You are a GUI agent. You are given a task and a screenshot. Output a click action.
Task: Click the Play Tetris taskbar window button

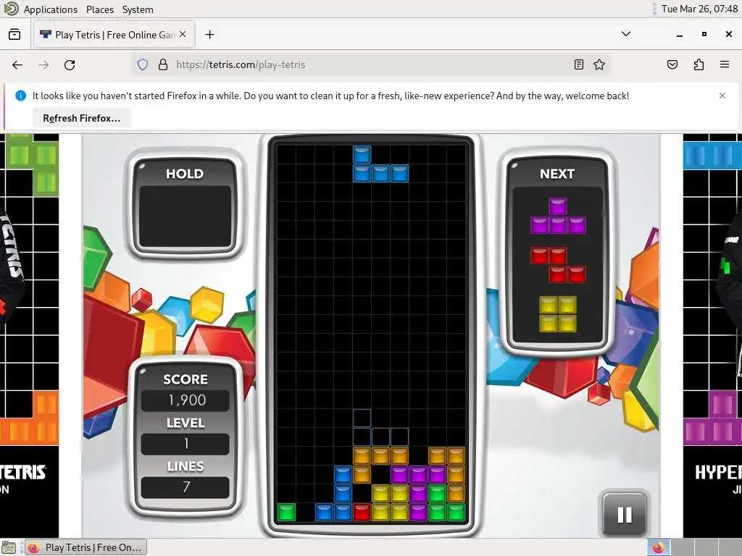(x=86, y=547)
